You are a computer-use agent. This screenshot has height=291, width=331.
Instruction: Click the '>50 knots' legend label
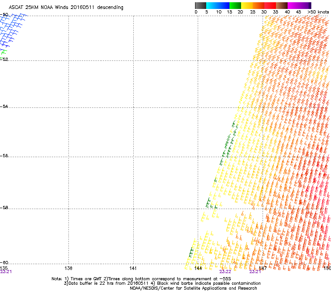(x=318, y=12)
